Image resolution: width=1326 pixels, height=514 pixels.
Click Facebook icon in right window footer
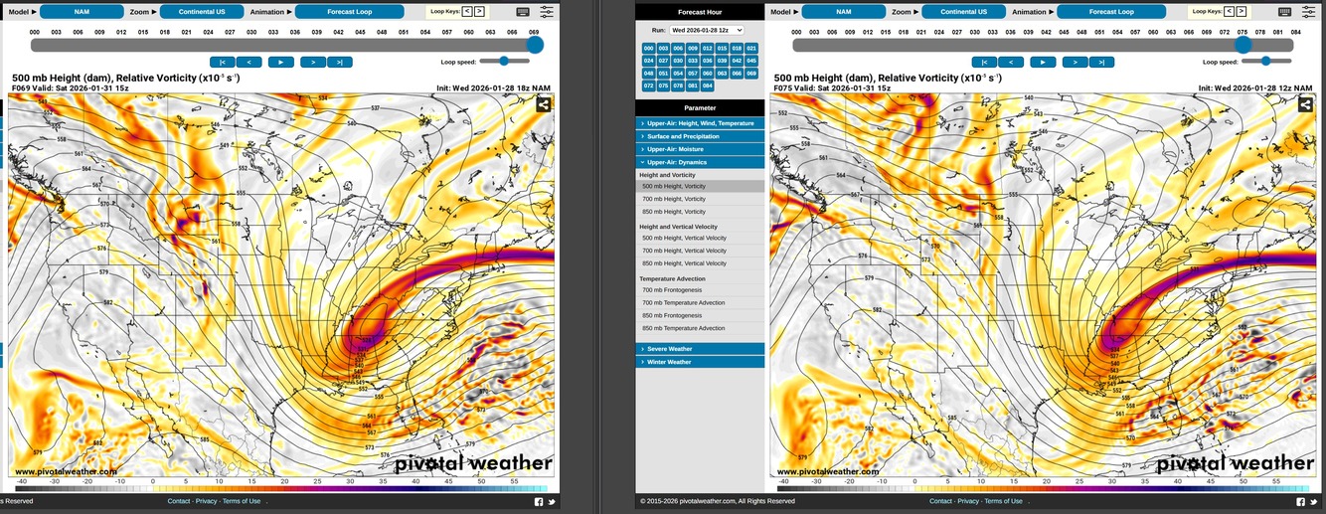point(1301,502)
